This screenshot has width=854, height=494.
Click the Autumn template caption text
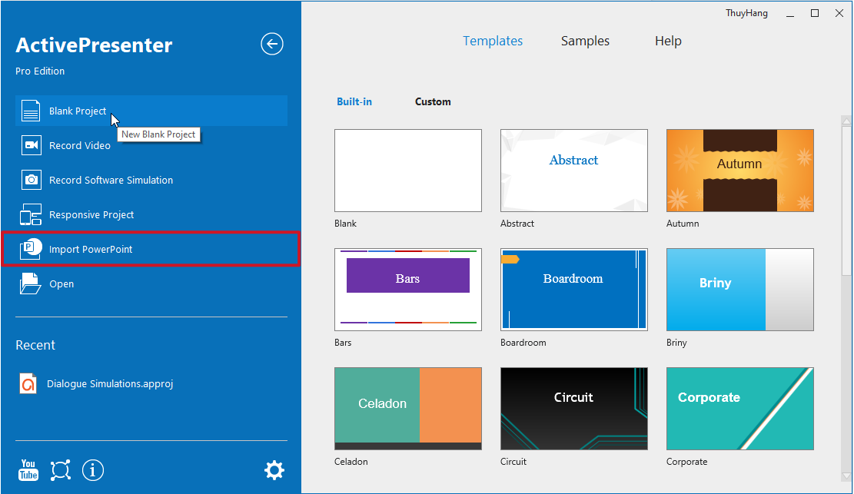click(x=683, y=224)
